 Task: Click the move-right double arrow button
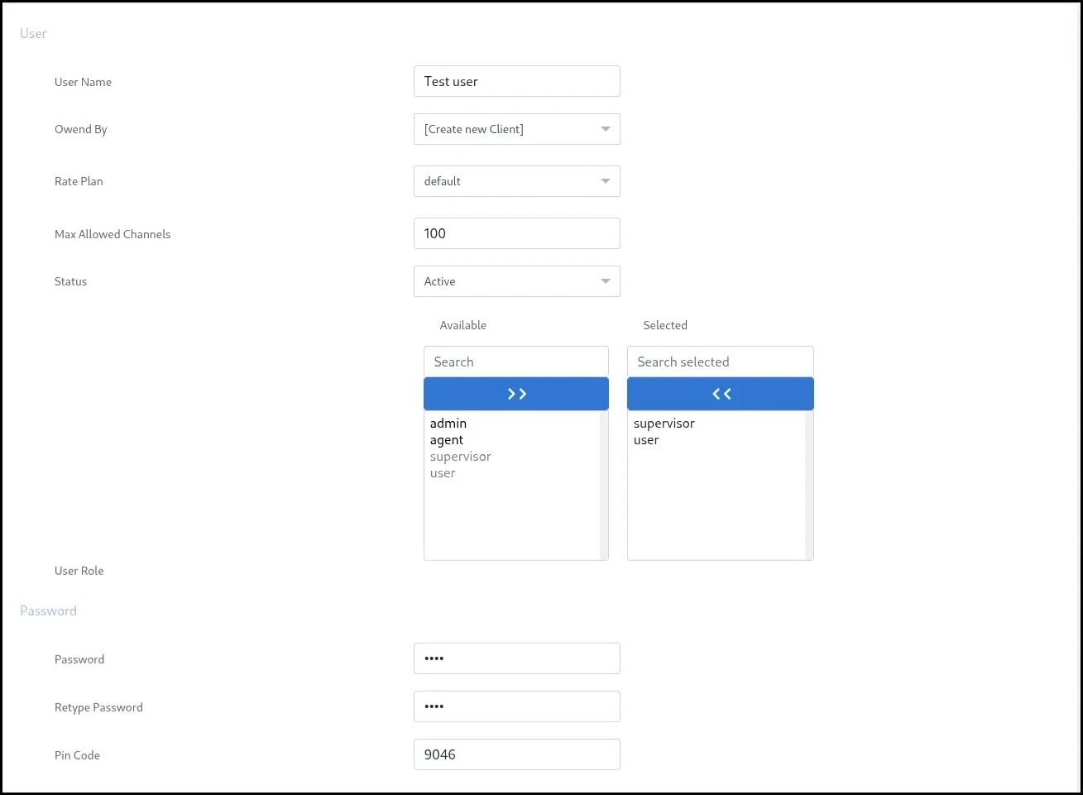pos(516,394)
